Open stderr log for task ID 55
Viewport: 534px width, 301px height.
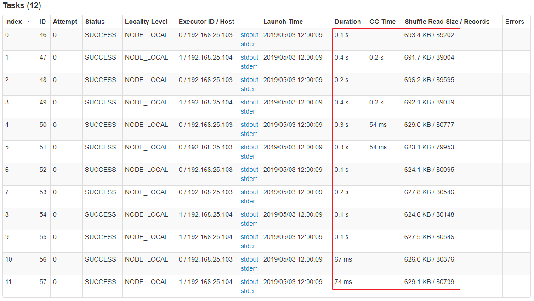249,246
